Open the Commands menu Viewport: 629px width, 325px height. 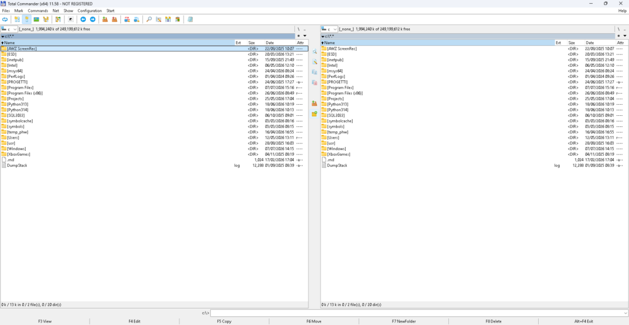click(37, 11)
